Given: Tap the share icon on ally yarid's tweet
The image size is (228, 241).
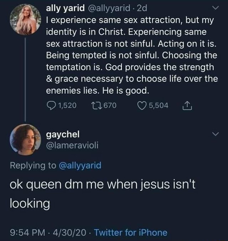Looking at the screenshot, I should pos(186,105).
